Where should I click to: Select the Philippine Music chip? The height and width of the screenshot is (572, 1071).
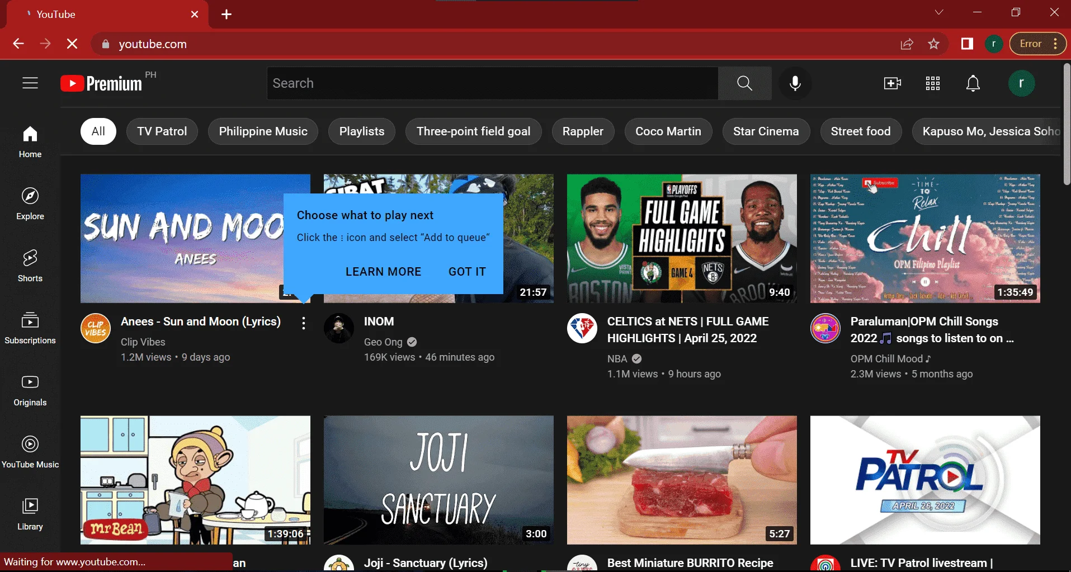pos(263,131)
